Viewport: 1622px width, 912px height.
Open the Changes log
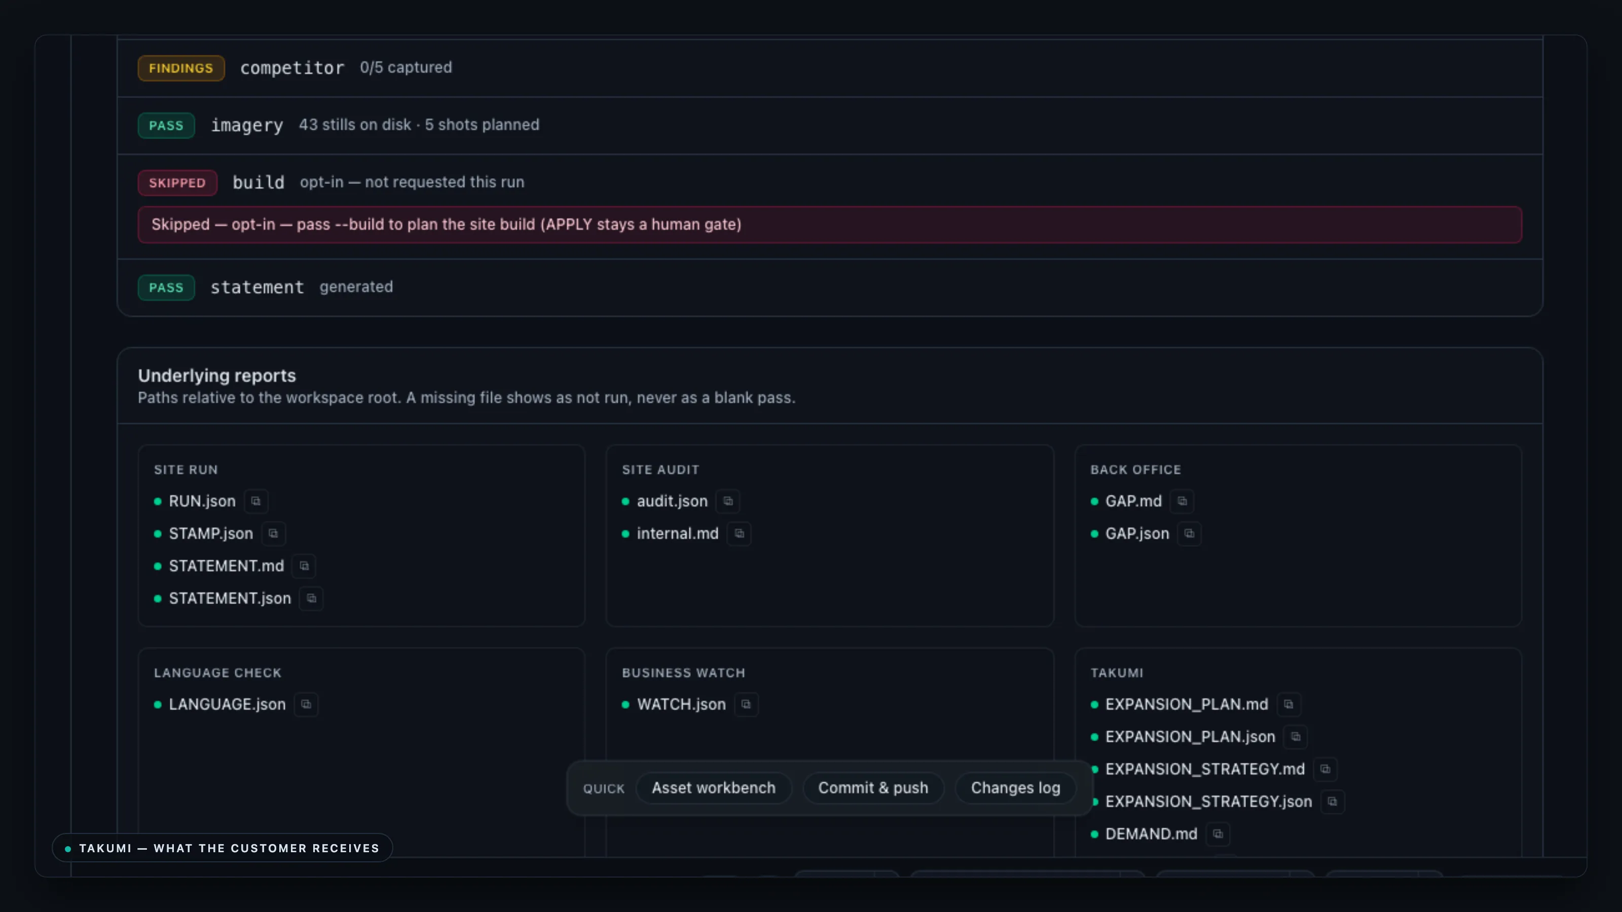pyautogui.click(x=1016, y=788)
